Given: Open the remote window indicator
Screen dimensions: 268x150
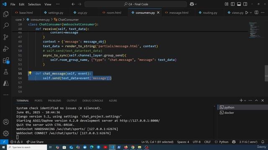Looking at the screenshot, I should [x=4, y=142].
